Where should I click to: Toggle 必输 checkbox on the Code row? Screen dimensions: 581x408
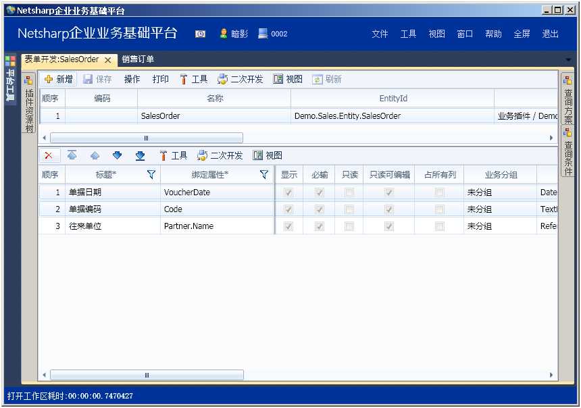[319, 209]
